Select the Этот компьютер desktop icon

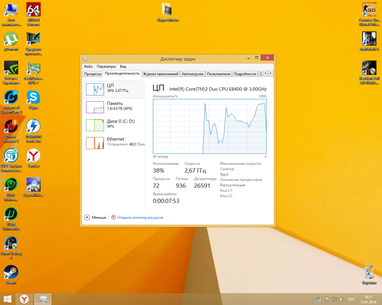(11, 14)
